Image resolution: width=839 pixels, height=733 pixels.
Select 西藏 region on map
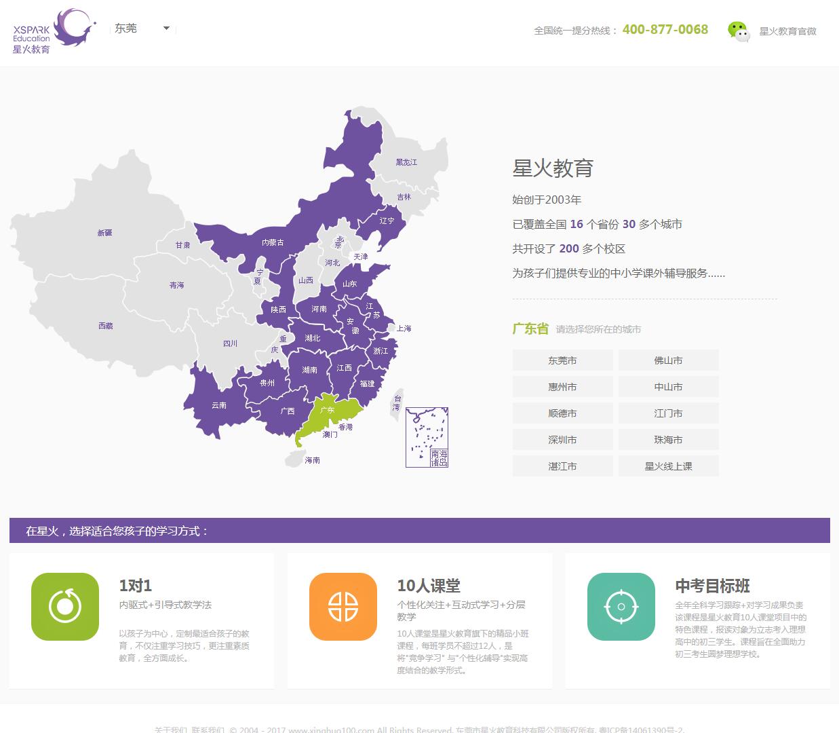coord(105,326)
